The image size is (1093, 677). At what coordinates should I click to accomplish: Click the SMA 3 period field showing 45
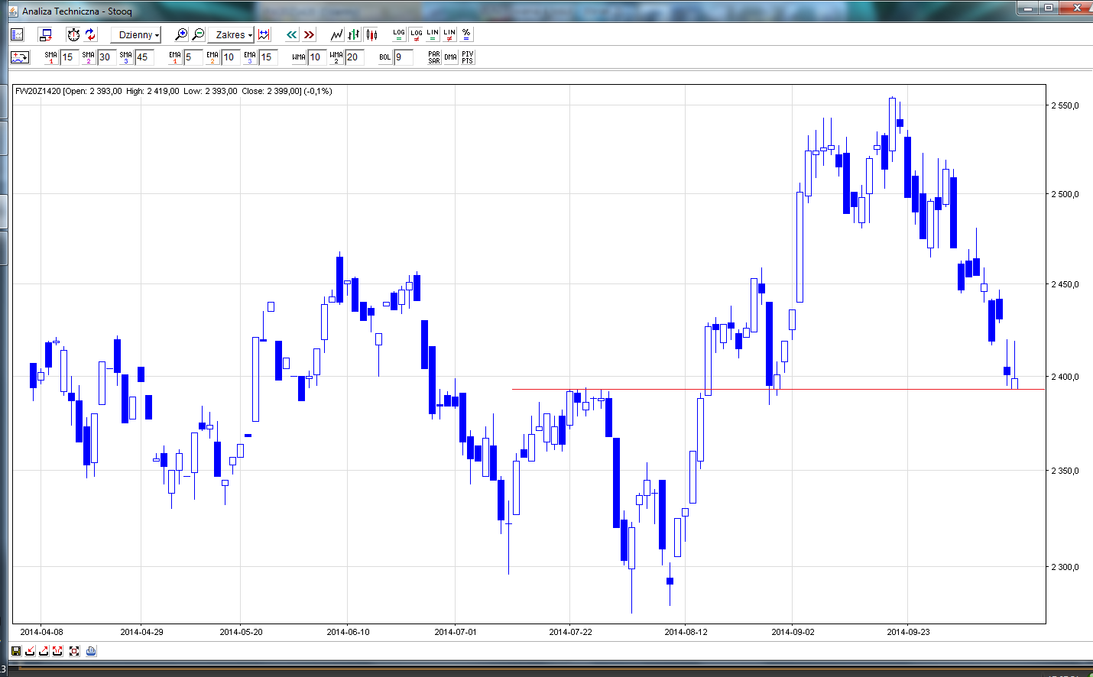click(144, 57)
